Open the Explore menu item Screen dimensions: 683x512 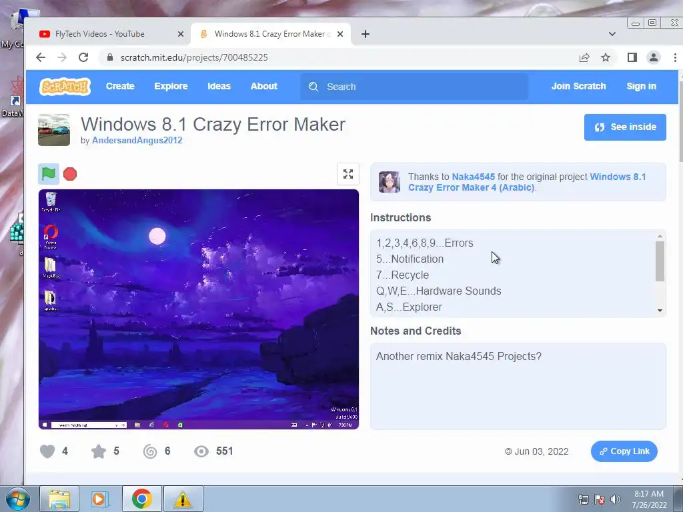pos(171,86)
